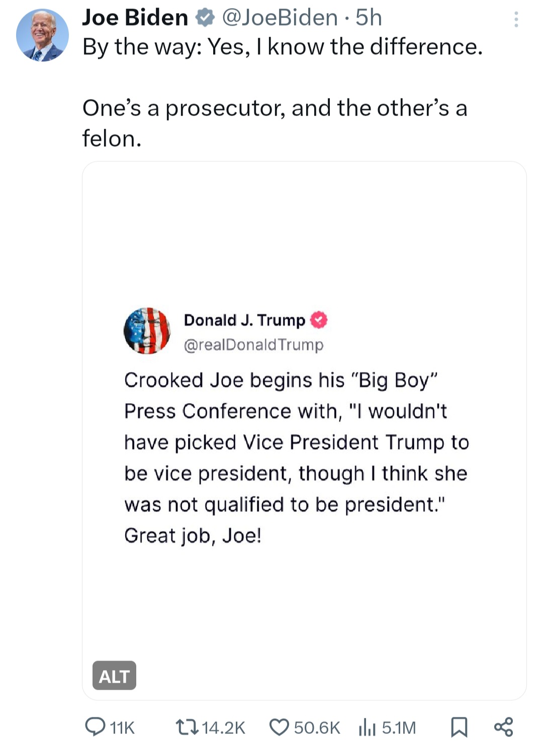The height and width of the screenshot is (747, 543).
Task: Click the 11K replies count
Action: pos(122,727)
